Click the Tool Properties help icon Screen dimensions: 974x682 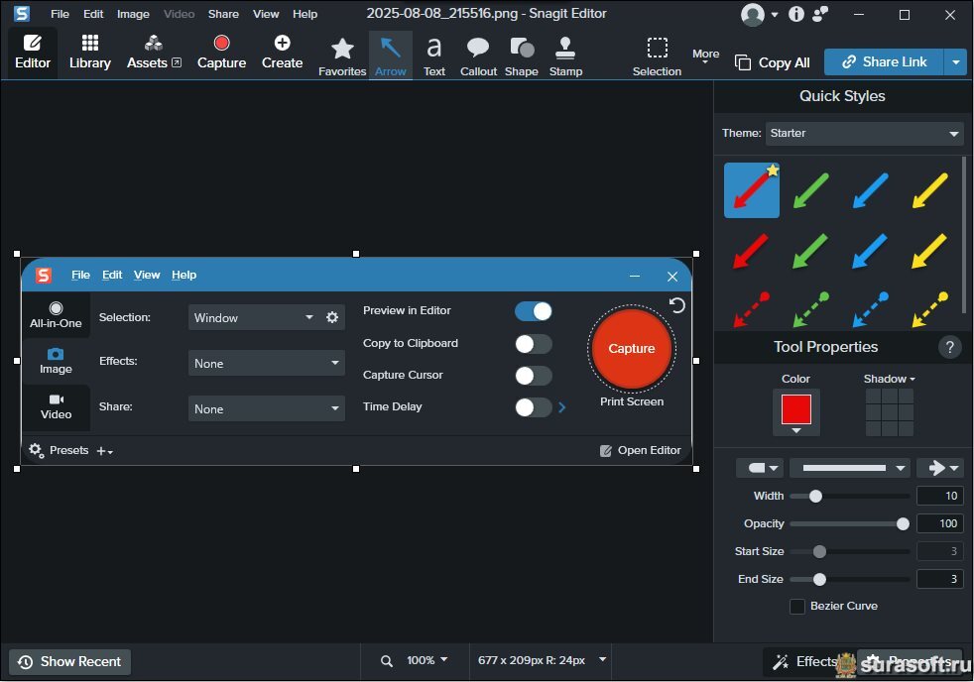949,347
